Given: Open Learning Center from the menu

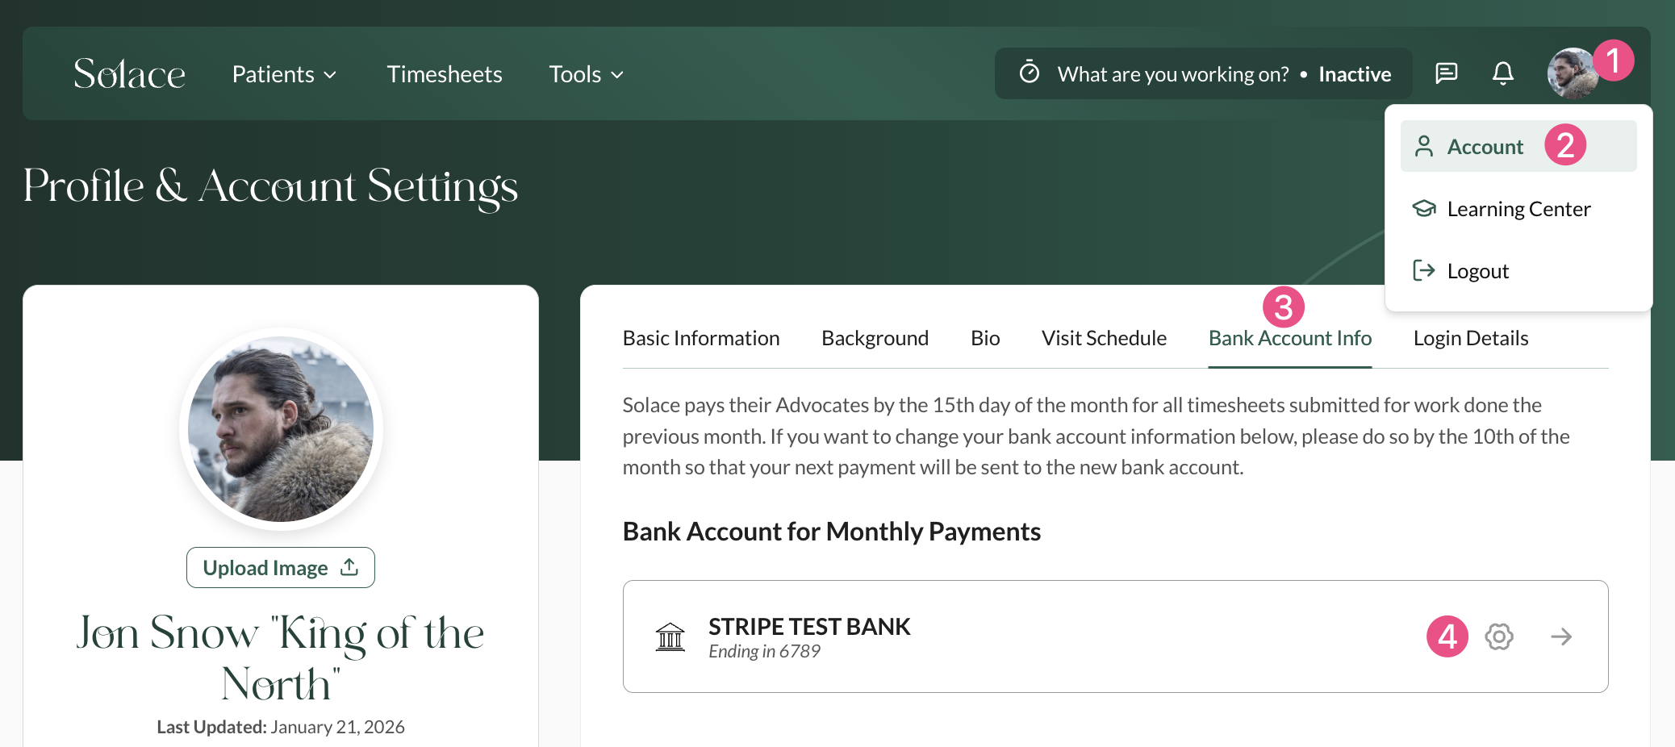Looking at the screenshot, I should (1518, 209).
